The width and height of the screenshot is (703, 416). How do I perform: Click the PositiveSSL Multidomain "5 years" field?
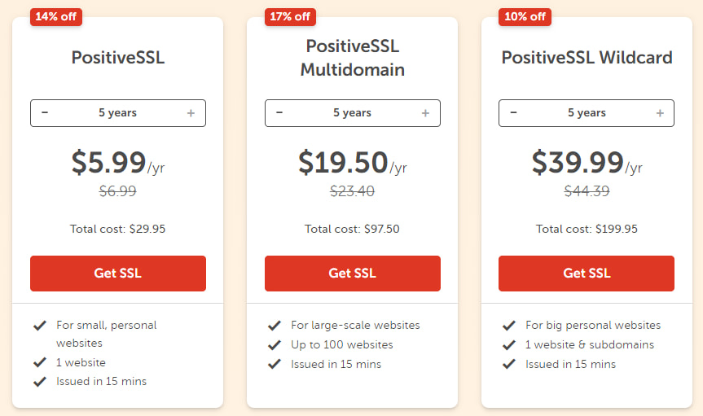(x=352, y=113)
